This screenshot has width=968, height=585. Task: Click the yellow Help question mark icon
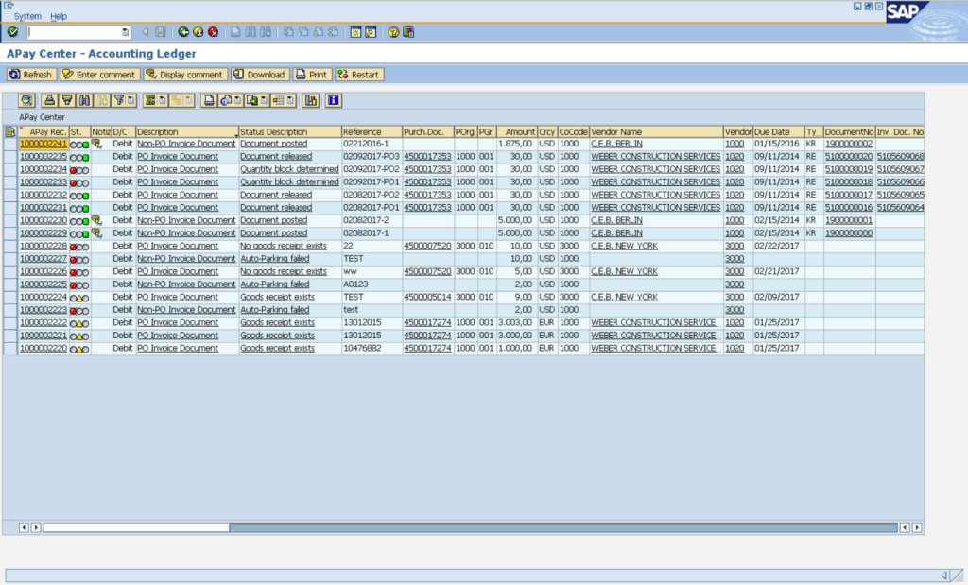pos(392,32)
